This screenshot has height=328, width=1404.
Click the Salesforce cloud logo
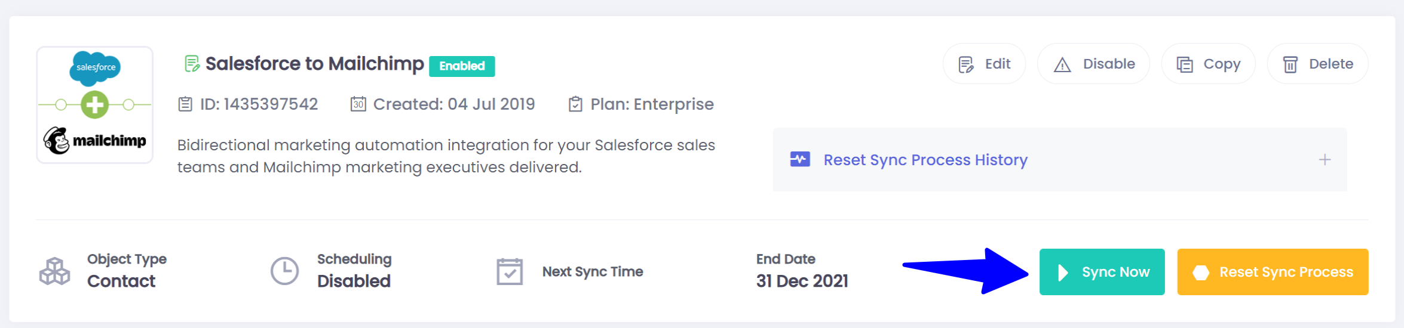(95, 68)
